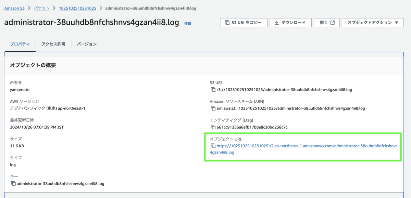Click the S3 URI をコピー button
Viewport: 411px width, 198px height.
click(x=243, y=23)
